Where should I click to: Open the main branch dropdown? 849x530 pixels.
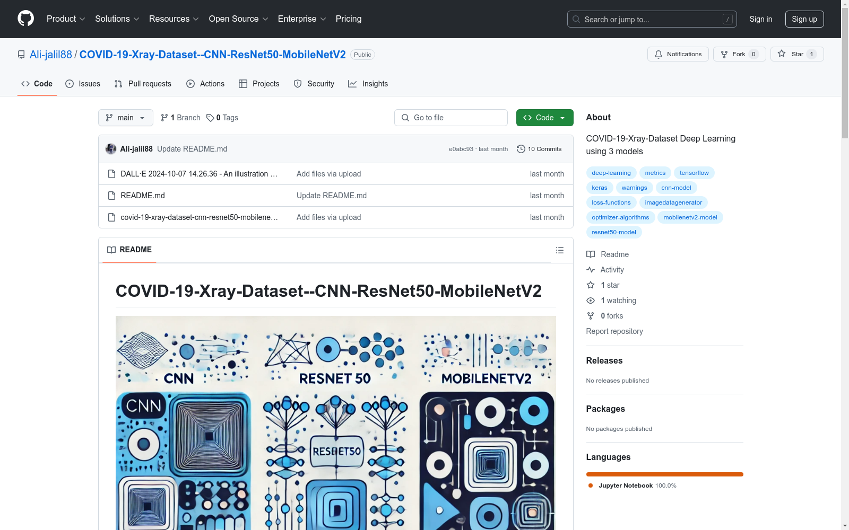126,118
